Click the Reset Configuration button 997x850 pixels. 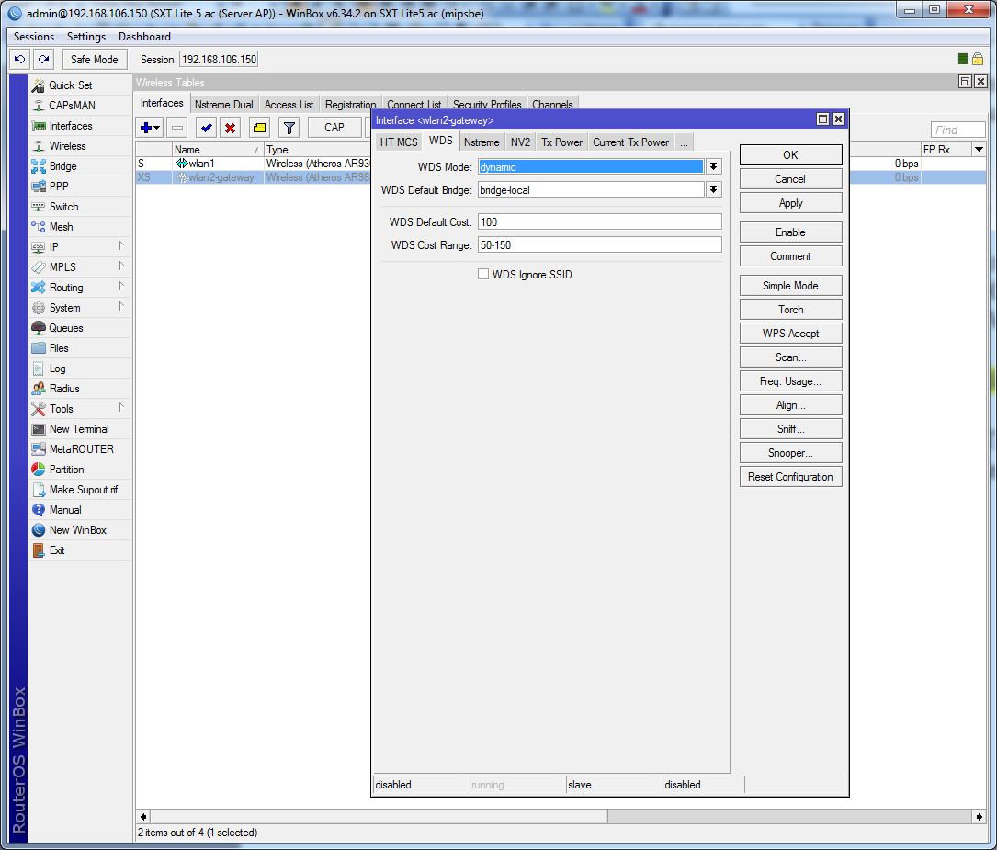coord(790,477)
